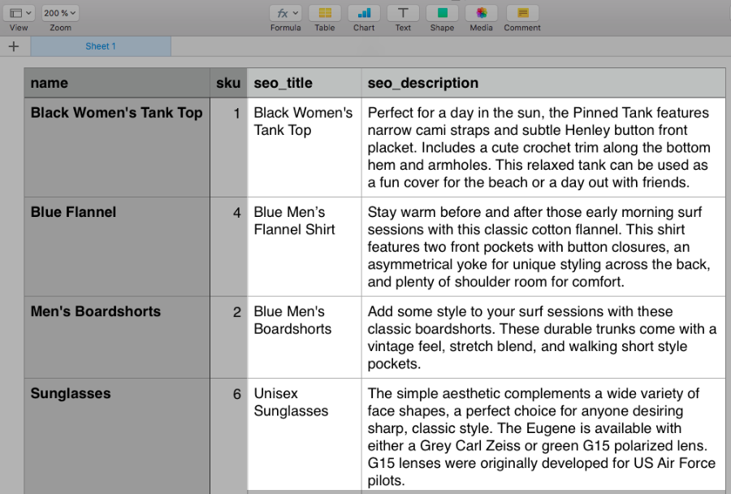The height and width of the screenshot is (494, 731).
Task: Click the 'Blue Flannel' name cell
Action: tap(117, 246)
